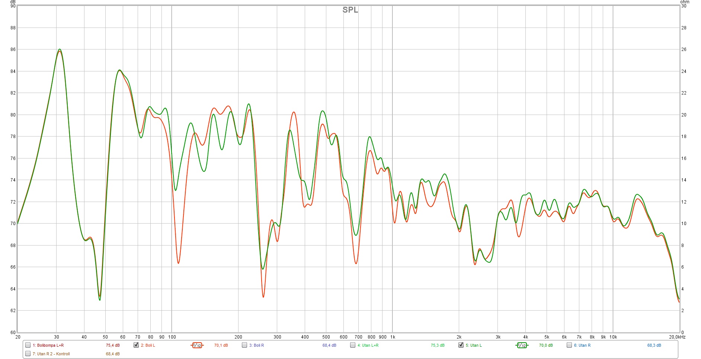Click the SPL graph title
Image resolution: width=701 pixels, height=359 pixels.
point(350,10)
